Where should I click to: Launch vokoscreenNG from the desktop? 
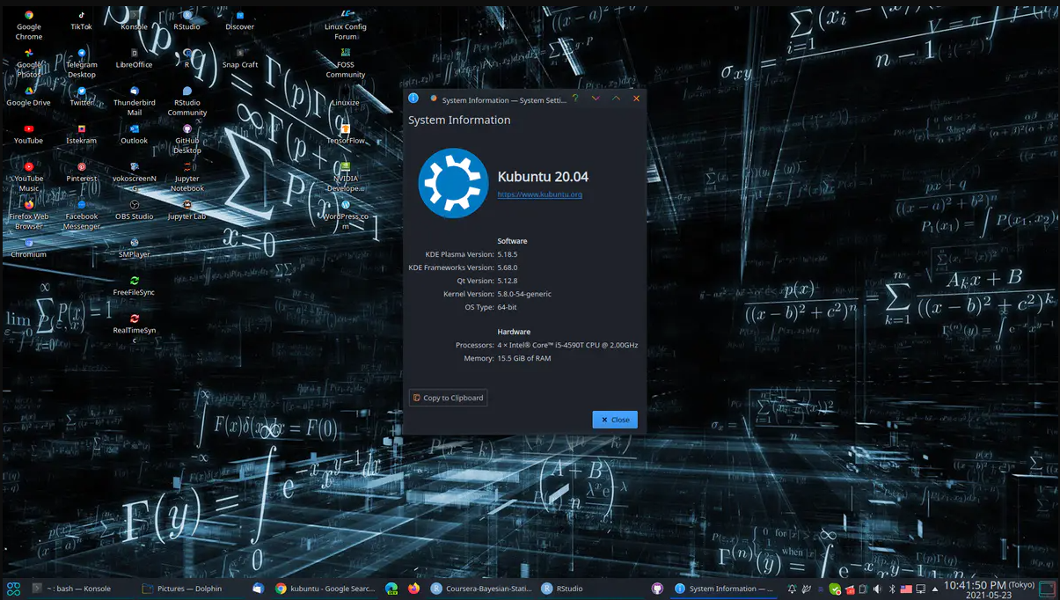click(x=134, y=177)
